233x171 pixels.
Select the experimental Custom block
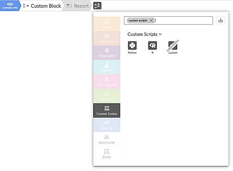pos(173,47)
